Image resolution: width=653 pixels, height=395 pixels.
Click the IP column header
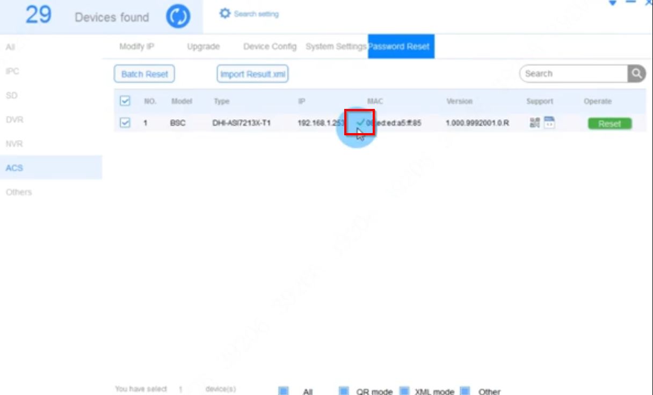click(x=302, y=101)
